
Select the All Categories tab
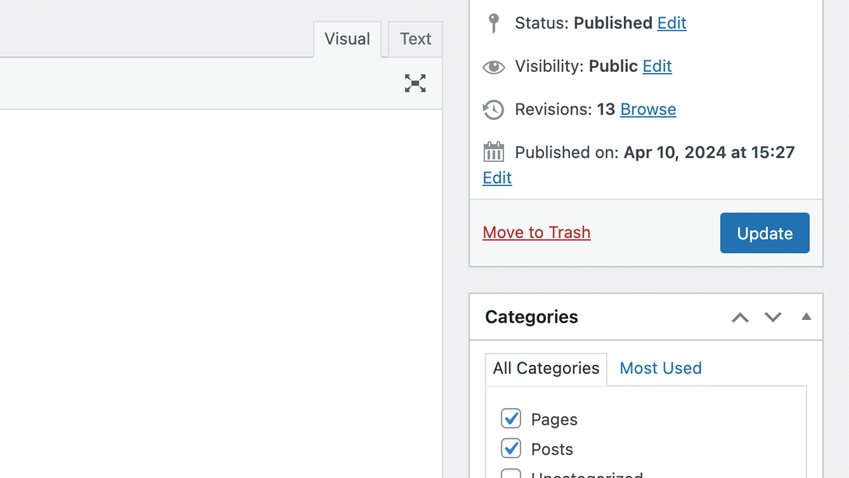[546, 368]
